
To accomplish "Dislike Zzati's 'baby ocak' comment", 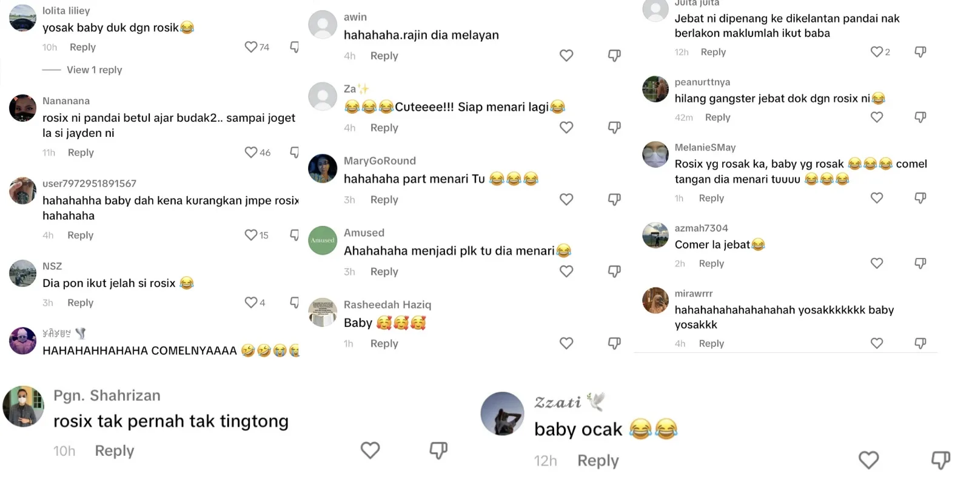I will [940, 460].
